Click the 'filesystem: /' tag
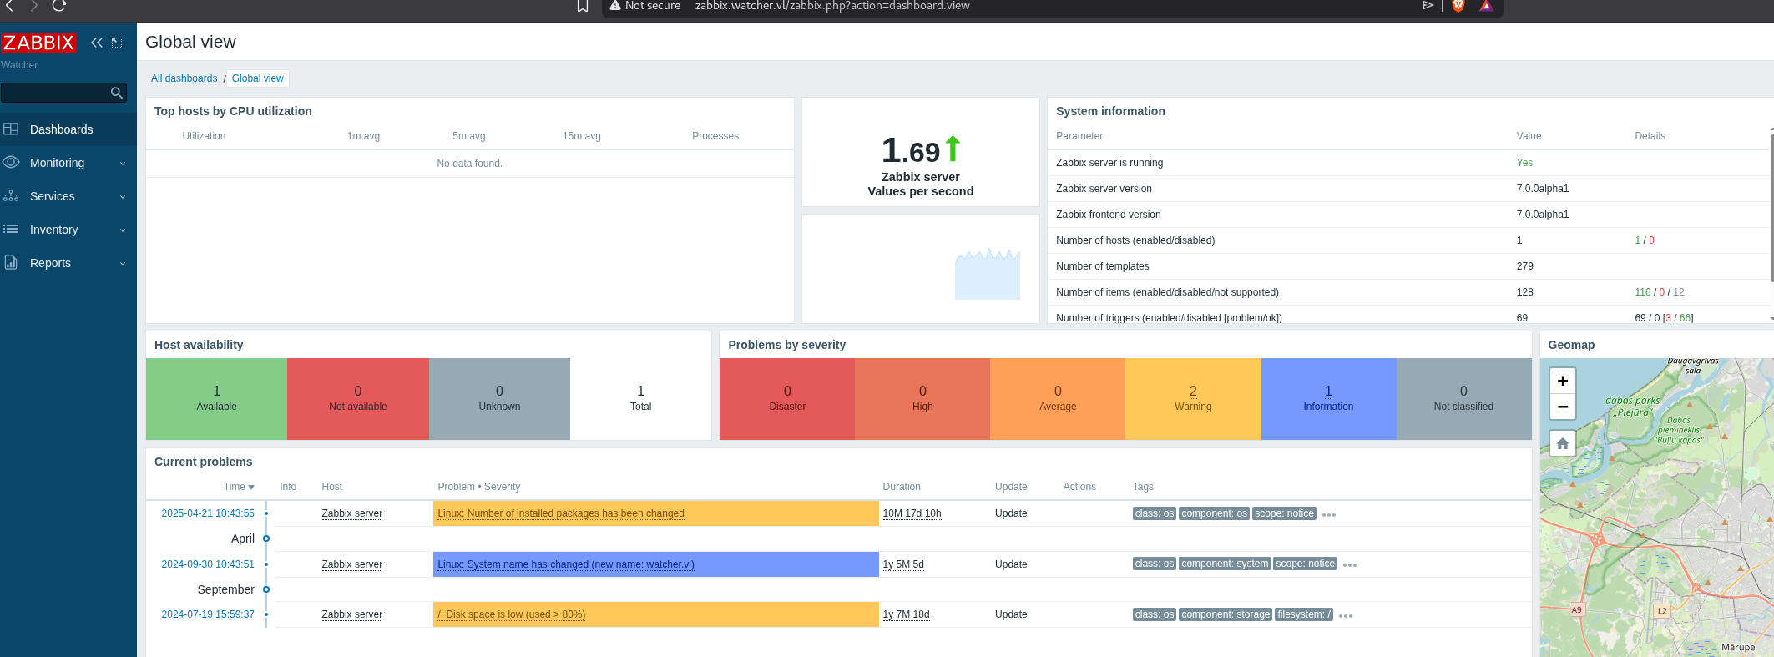The width and height of the screenshot is (1774, 657). click(1304, 614)
